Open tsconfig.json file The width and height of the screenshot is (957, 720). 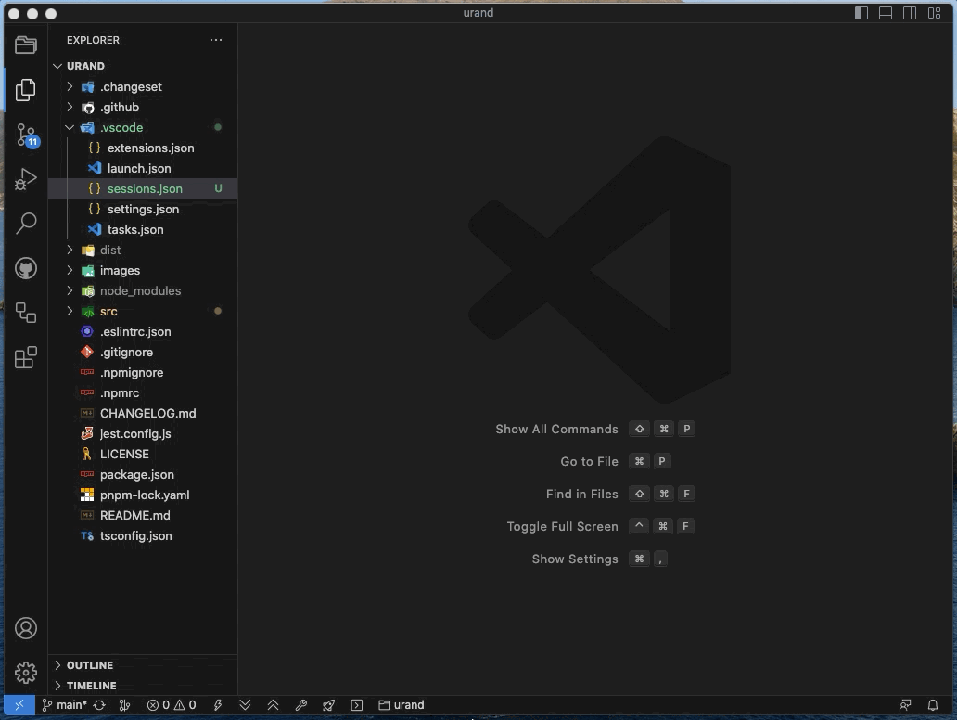tap(143, 535)
